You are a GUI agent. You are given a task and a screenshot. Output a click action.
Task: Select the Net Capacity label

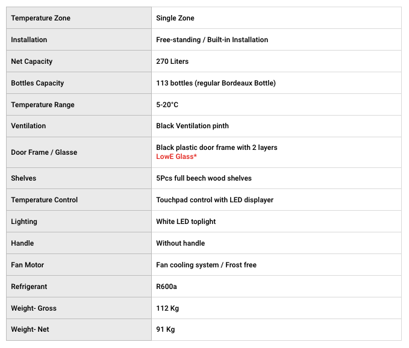[31, 61]
